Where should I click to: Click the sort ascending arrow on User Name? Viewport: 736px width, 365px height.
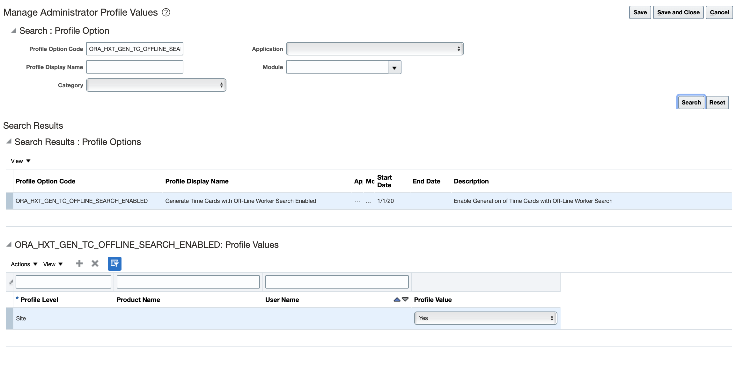[x=397, y=299]
